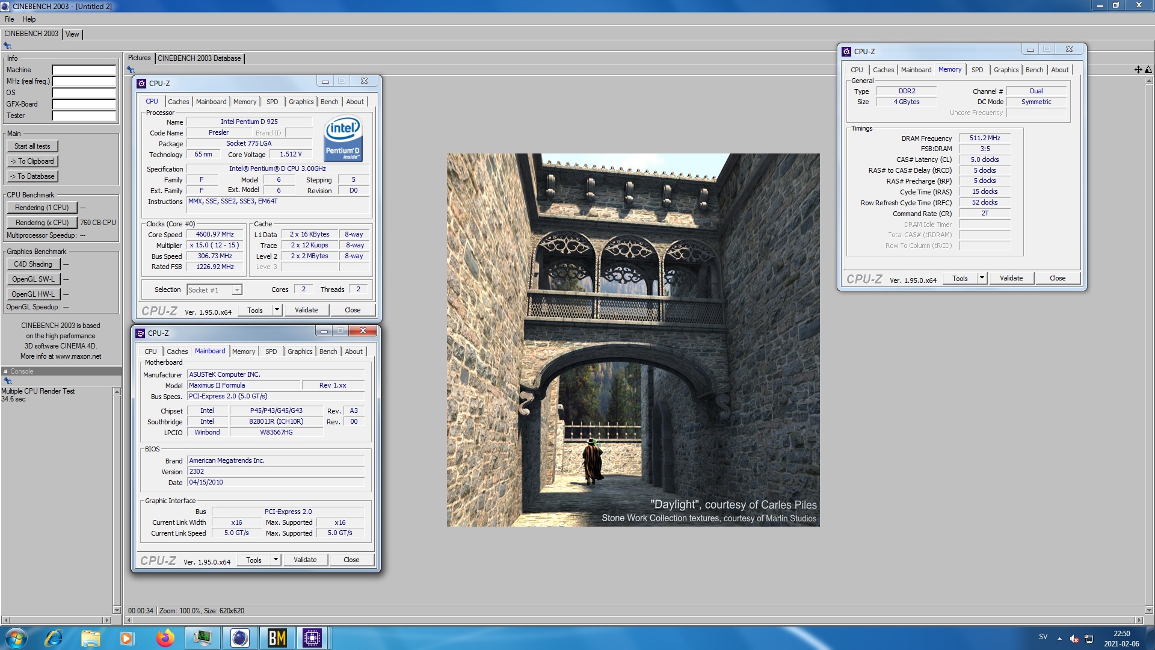Click the To Database button

[x=32, y=176]
